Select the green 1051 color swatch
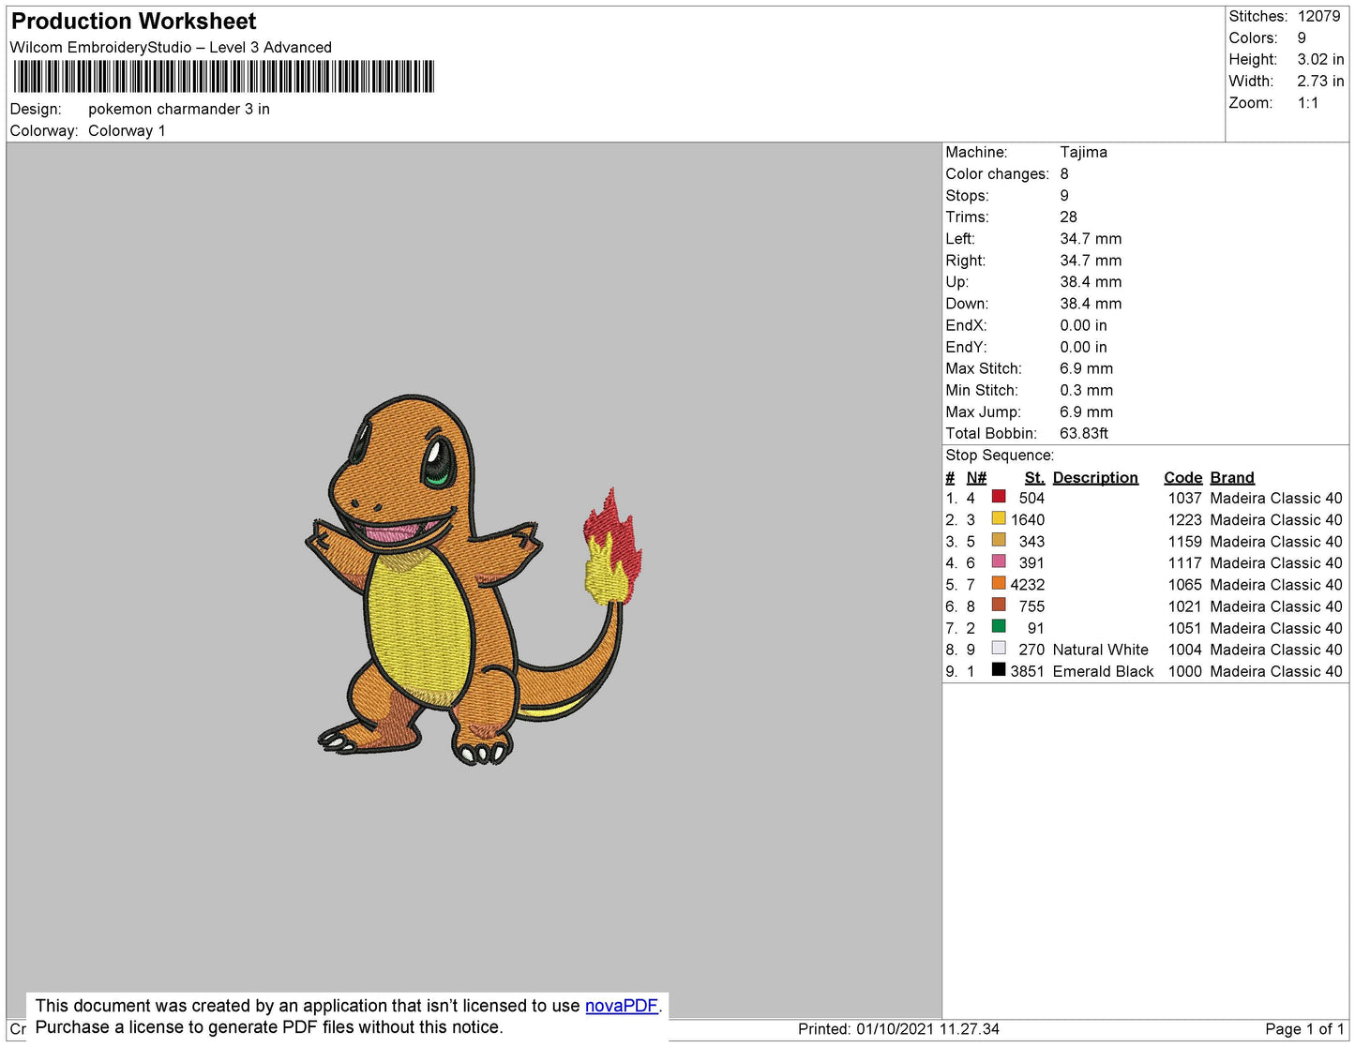Screen dimensions: 1355x1047 (x=999, y=626)
